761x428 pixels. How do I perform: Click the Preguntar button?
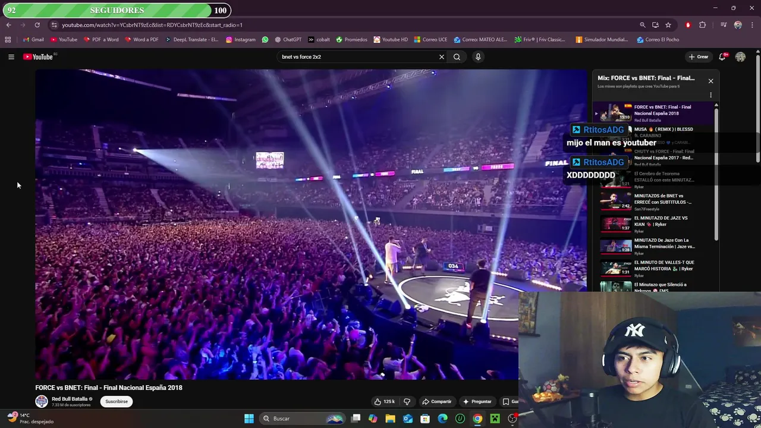click(x=477, y=402)
